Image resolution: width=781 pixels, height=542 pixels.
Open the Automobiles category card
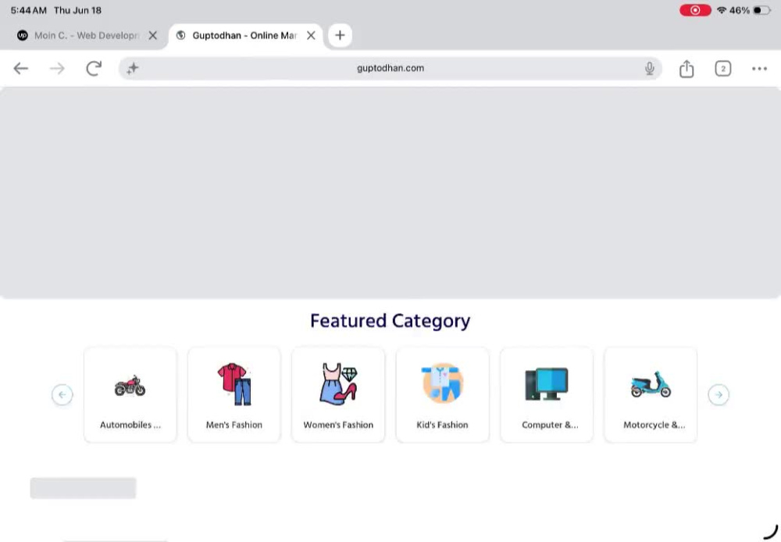130,394
